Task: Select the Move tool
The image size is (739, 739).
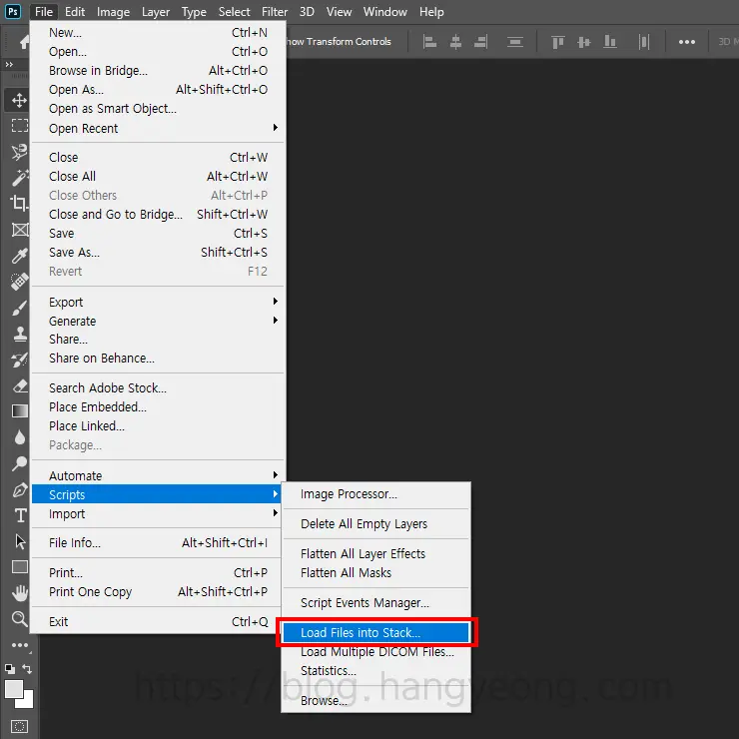Action: (x=19, y=100)
